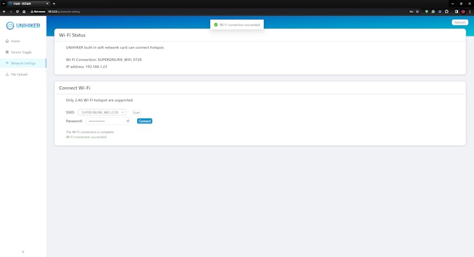Click the Refresh button at top right
Screen dimensions: 474x257
tap(460, 22)
